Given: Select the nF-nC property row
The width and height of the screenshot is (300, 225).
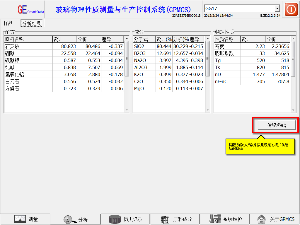Looking at the screenshot, I should pos(252,81).
